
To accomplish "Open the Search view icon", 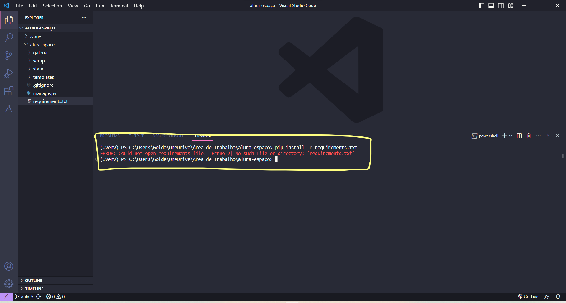I will click(9, 38).
